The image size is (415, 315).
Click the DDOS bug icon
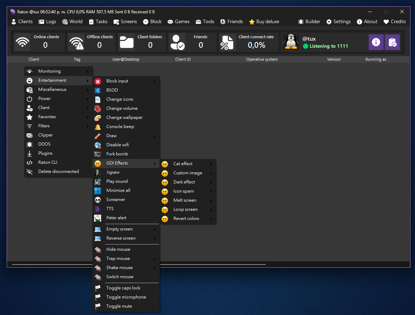(x=29, y=144)
